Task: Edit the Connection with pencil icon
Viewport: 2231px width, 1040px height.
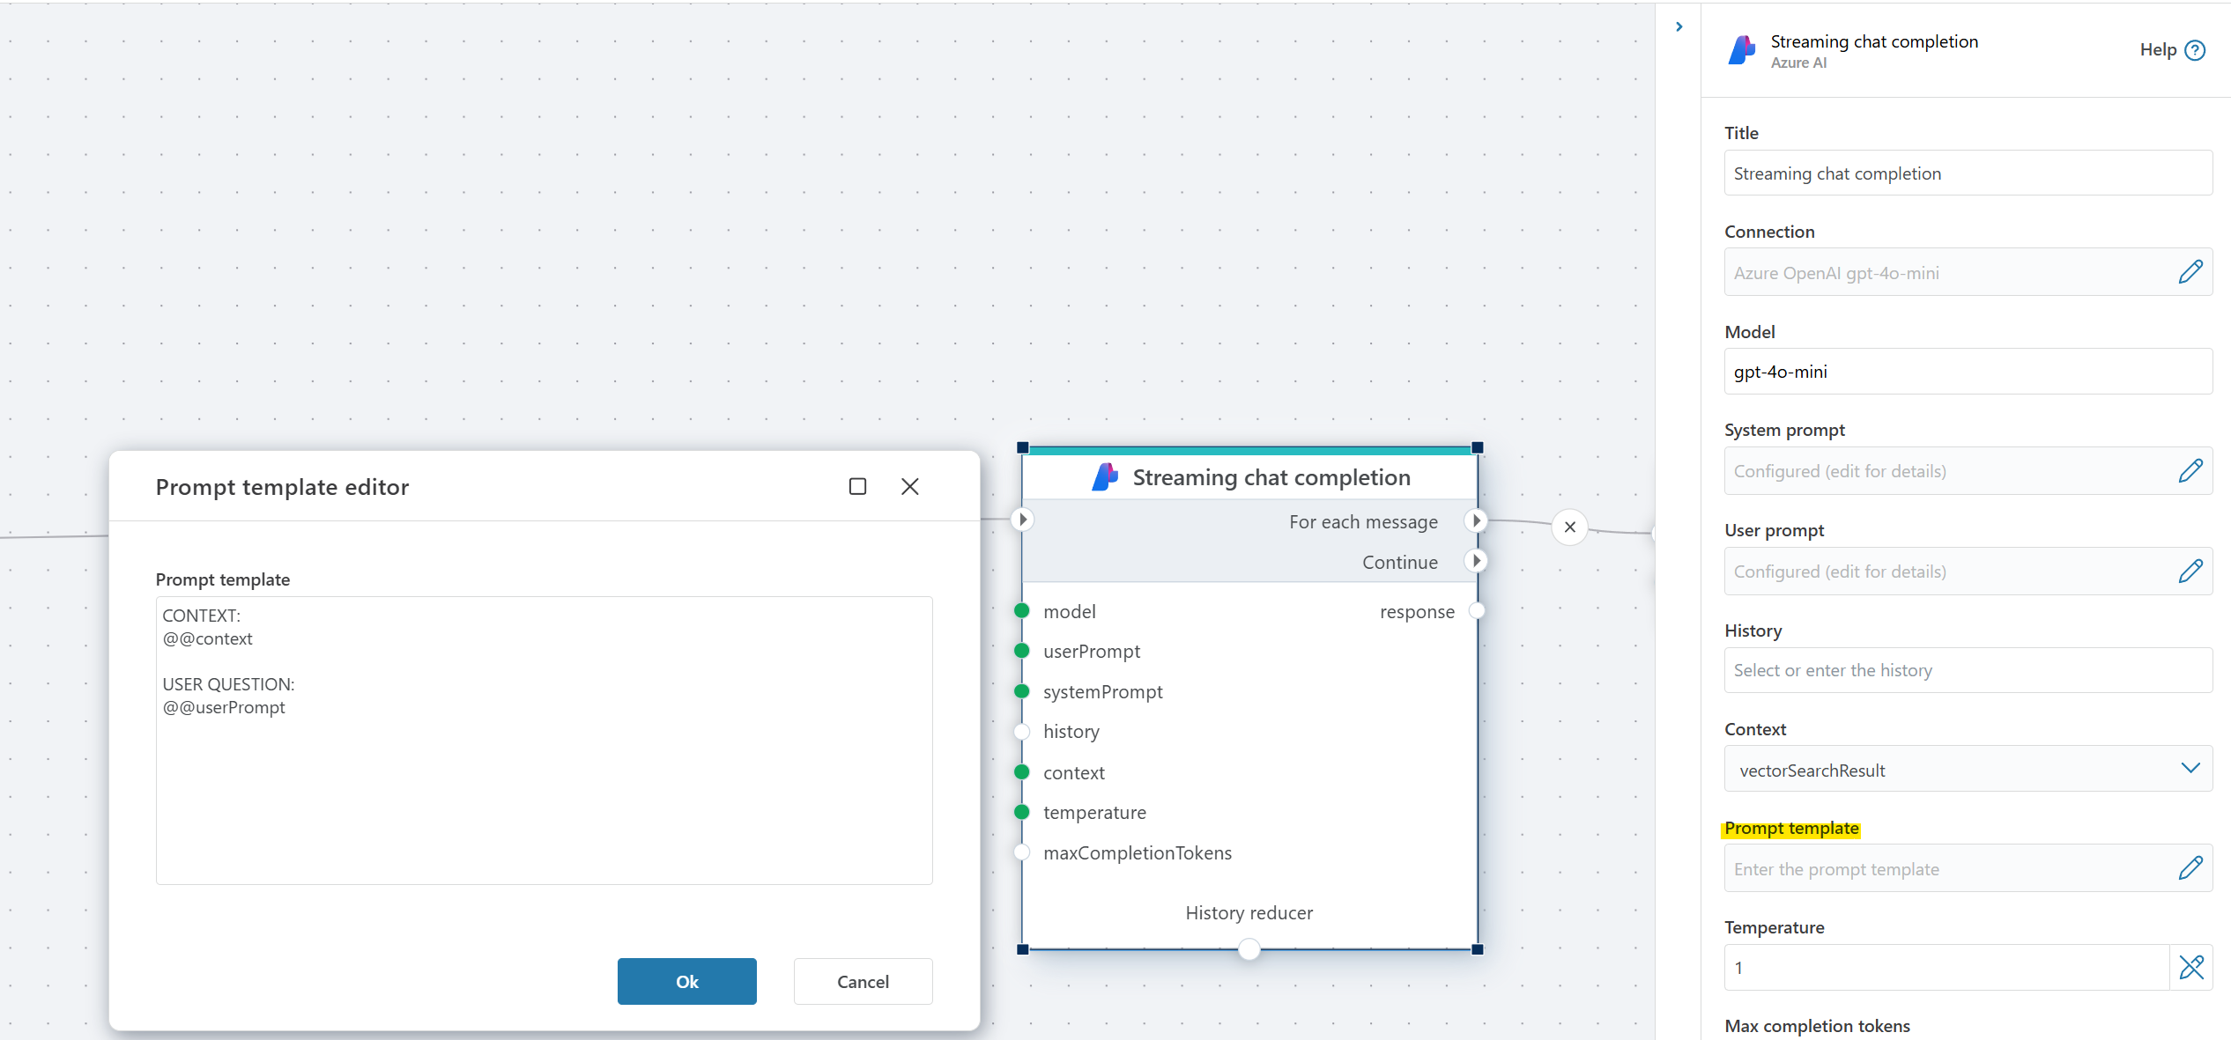Action: coord(2190,272)
